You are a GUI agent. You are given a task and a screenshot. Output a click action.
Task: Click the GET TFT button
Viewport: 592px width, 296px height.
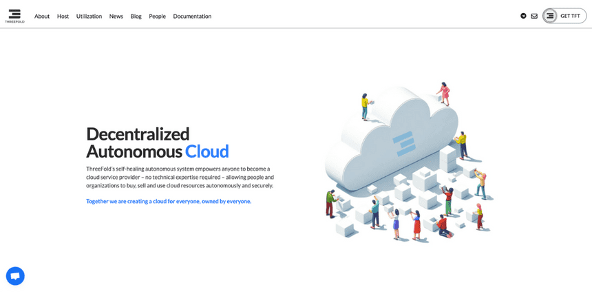click(x=564, y=16)
